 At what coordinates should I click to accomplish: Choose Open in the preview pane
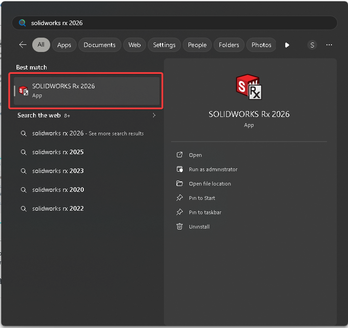pyautogui.click(x=195, y=155)
